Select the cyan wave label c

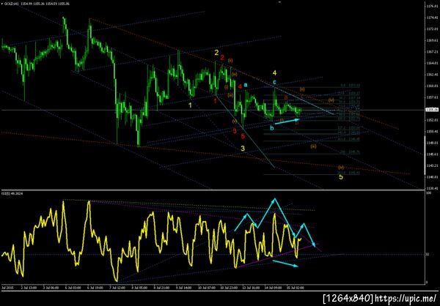pos(274,82)
